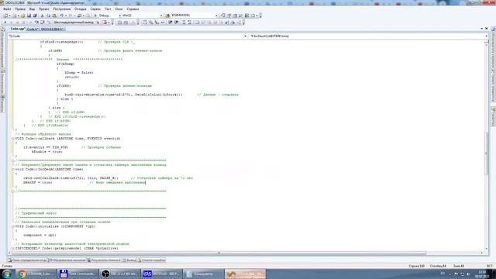Open Solution Explorer toolbar icon
This screenshot has height=279, width=496.
click(x=222, y=15)
